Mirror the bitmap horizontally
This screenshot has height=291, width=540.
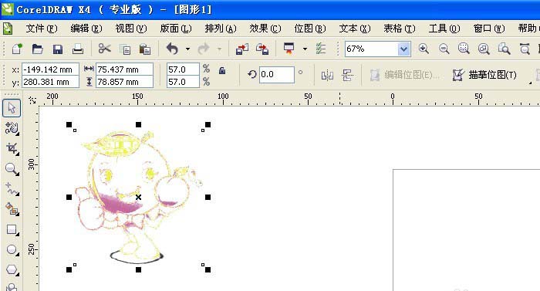click(327, 75)
